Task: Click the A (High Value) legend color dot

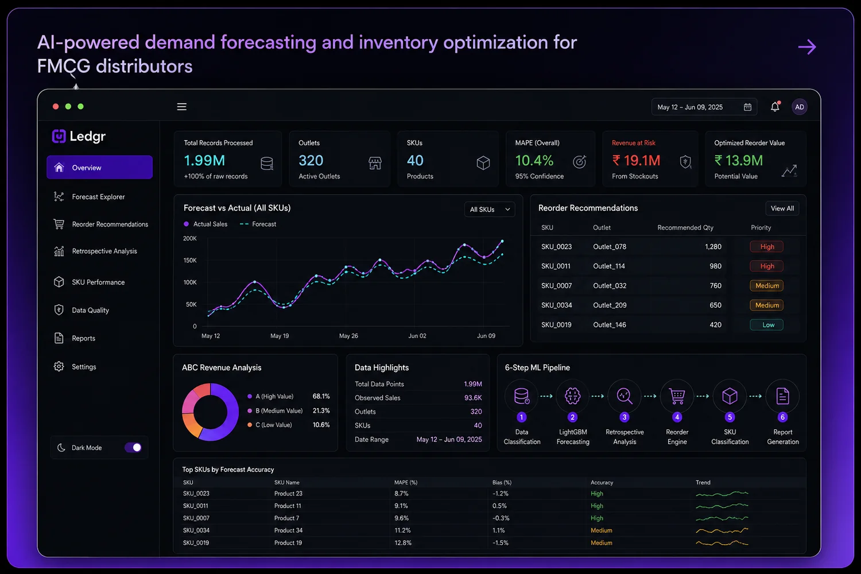Action: pos(250,397)
